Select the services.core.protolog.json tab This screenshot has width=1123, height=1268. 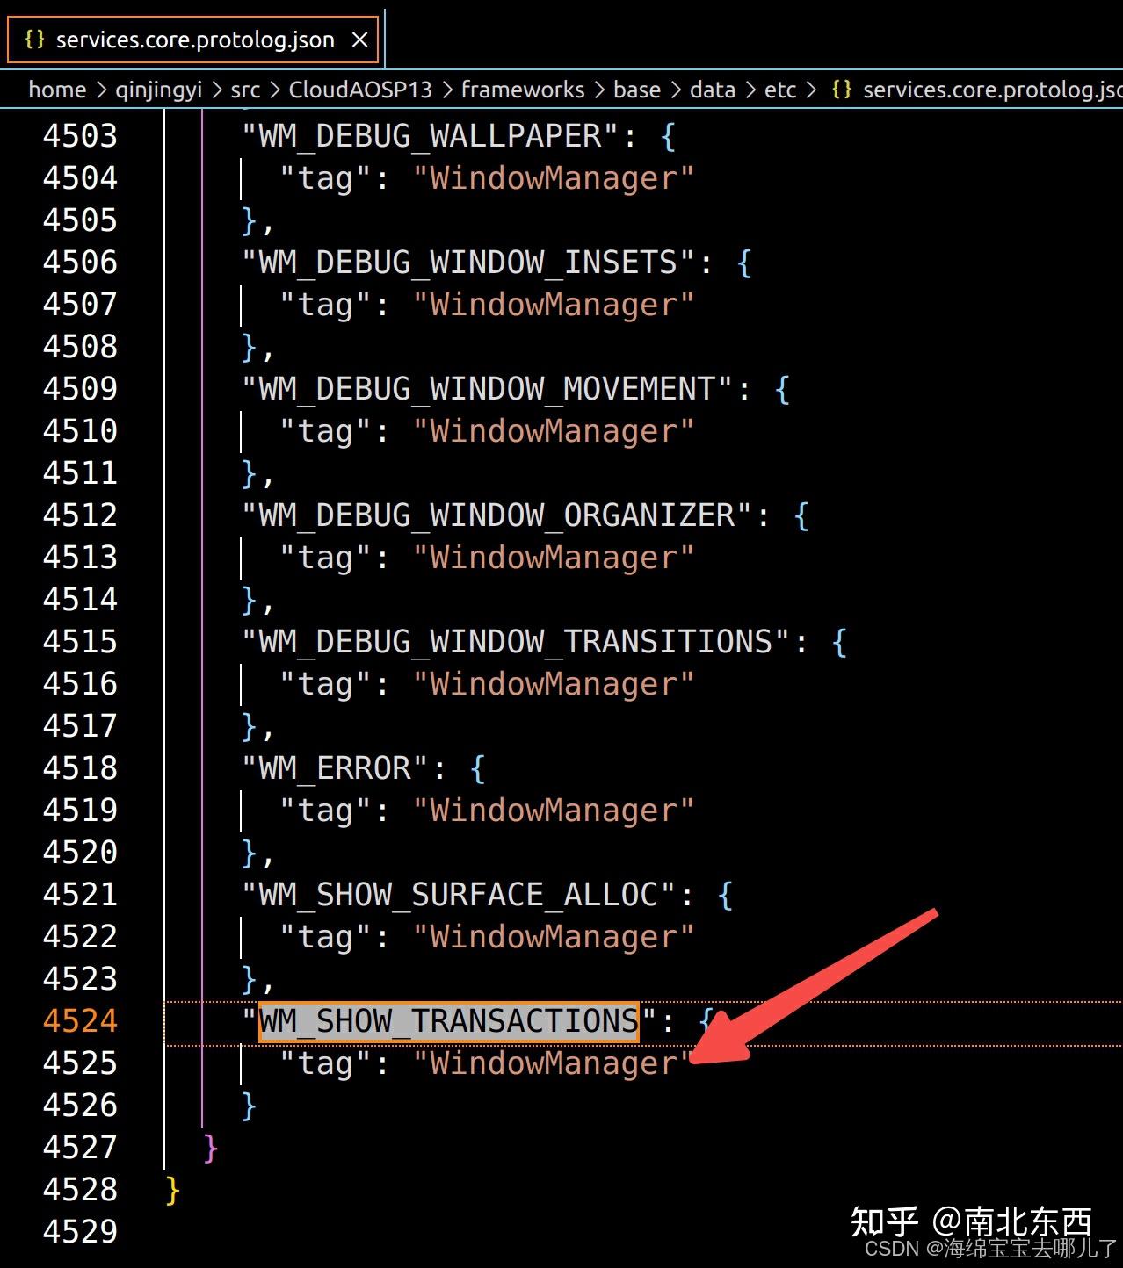[193, 39]
